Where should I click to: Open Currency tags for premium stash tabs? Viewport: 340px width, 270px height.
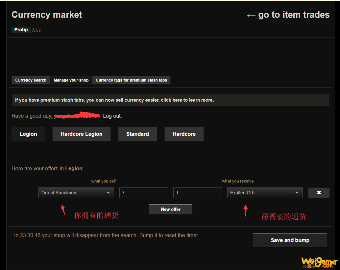coord(132,80)
